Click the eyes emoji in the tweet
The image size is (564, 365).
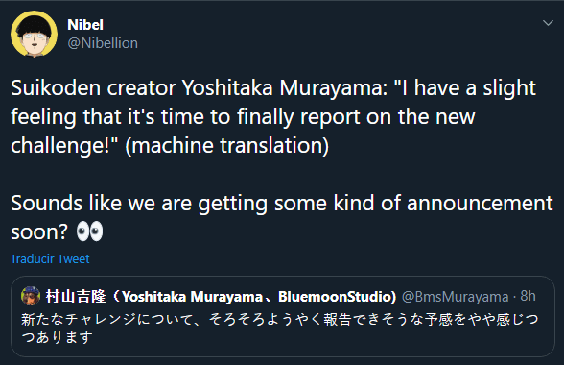pos(89,231)
